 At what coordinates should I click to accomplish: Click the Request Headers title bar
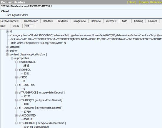pyautogui.click(x=81, y=2)
